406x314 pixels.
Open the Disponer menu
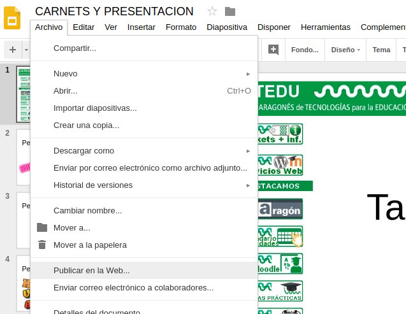pyautogui.click(x=274, y=27)
